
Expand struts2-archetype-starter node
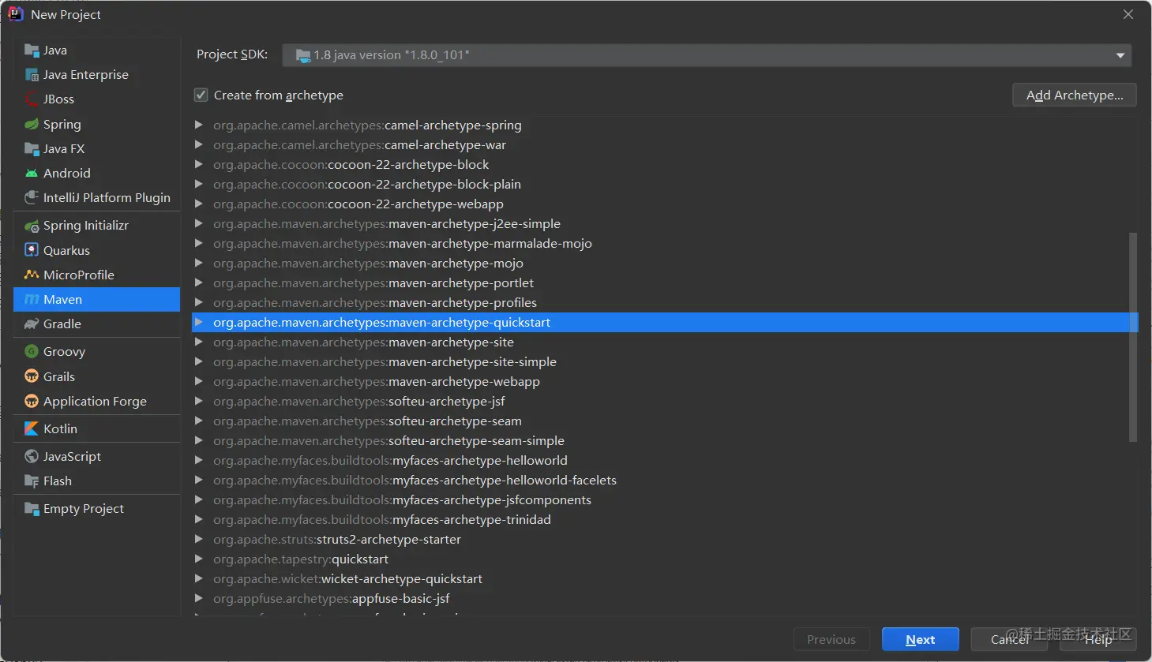pyautogui.click(x=199, y=539)
